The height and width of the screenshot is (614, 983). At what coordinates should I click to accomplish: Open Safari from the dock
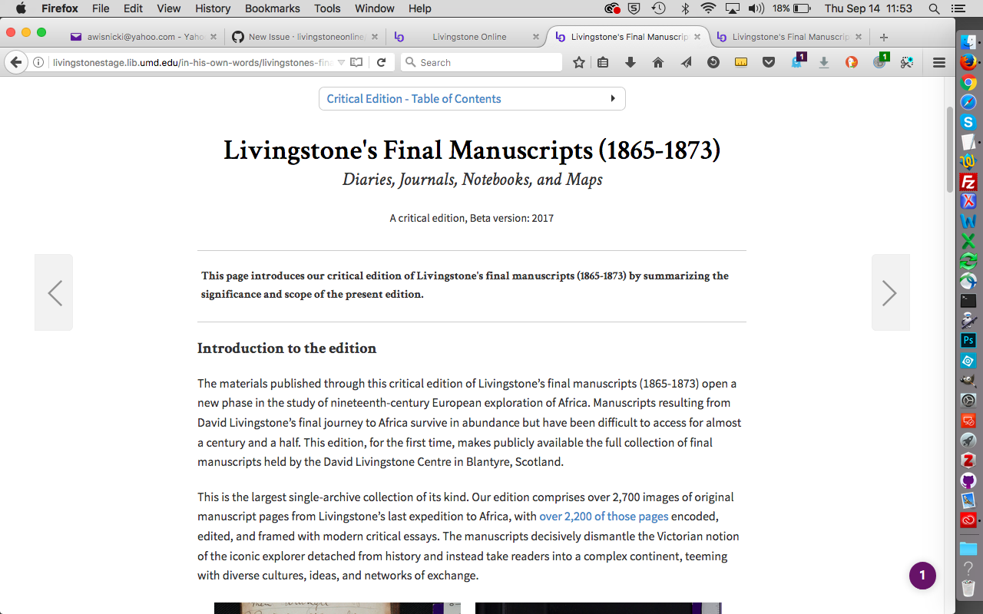coord(968,102)
